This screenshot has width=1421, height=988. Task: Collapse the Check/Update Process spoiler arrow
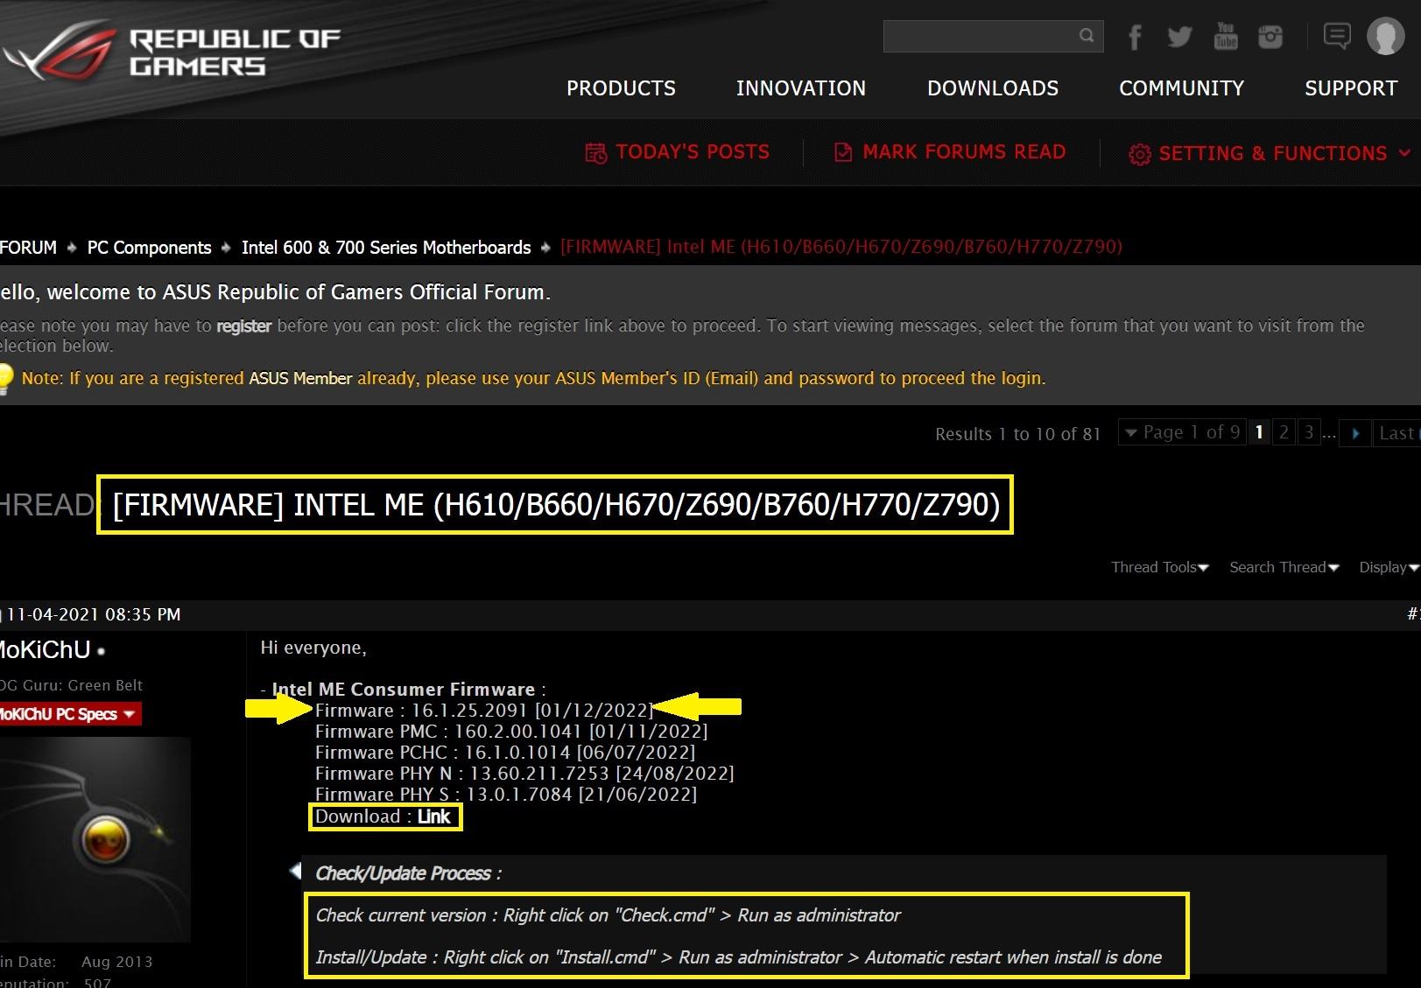pos(295,871)
